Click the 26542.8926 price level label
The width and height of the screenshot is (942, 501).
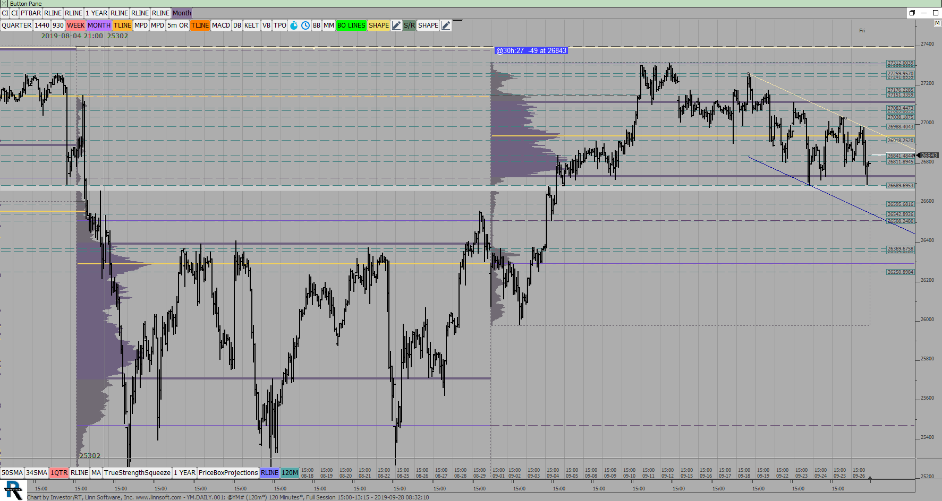[x=901, y=214]
